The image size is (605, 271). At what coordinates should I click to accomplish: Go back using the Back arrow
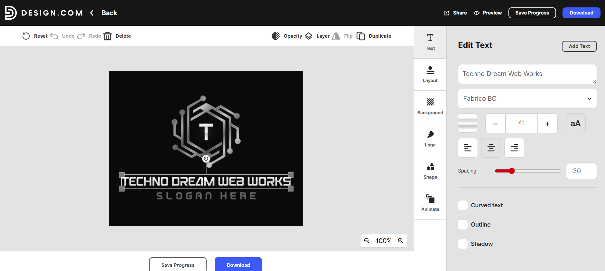pyautogui.click(x=92, y=13)
